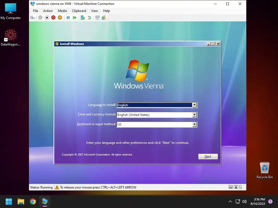
Task: Expand the Keyboard or input method arrow
Action: click(194, 124)
